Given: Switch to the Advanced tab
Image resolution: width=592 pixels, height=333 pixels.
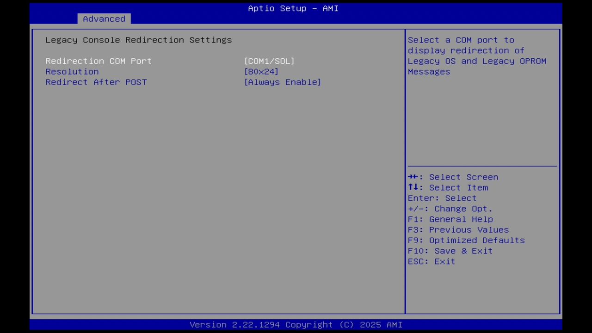Looking at the screenshot, I should point(104,18).
